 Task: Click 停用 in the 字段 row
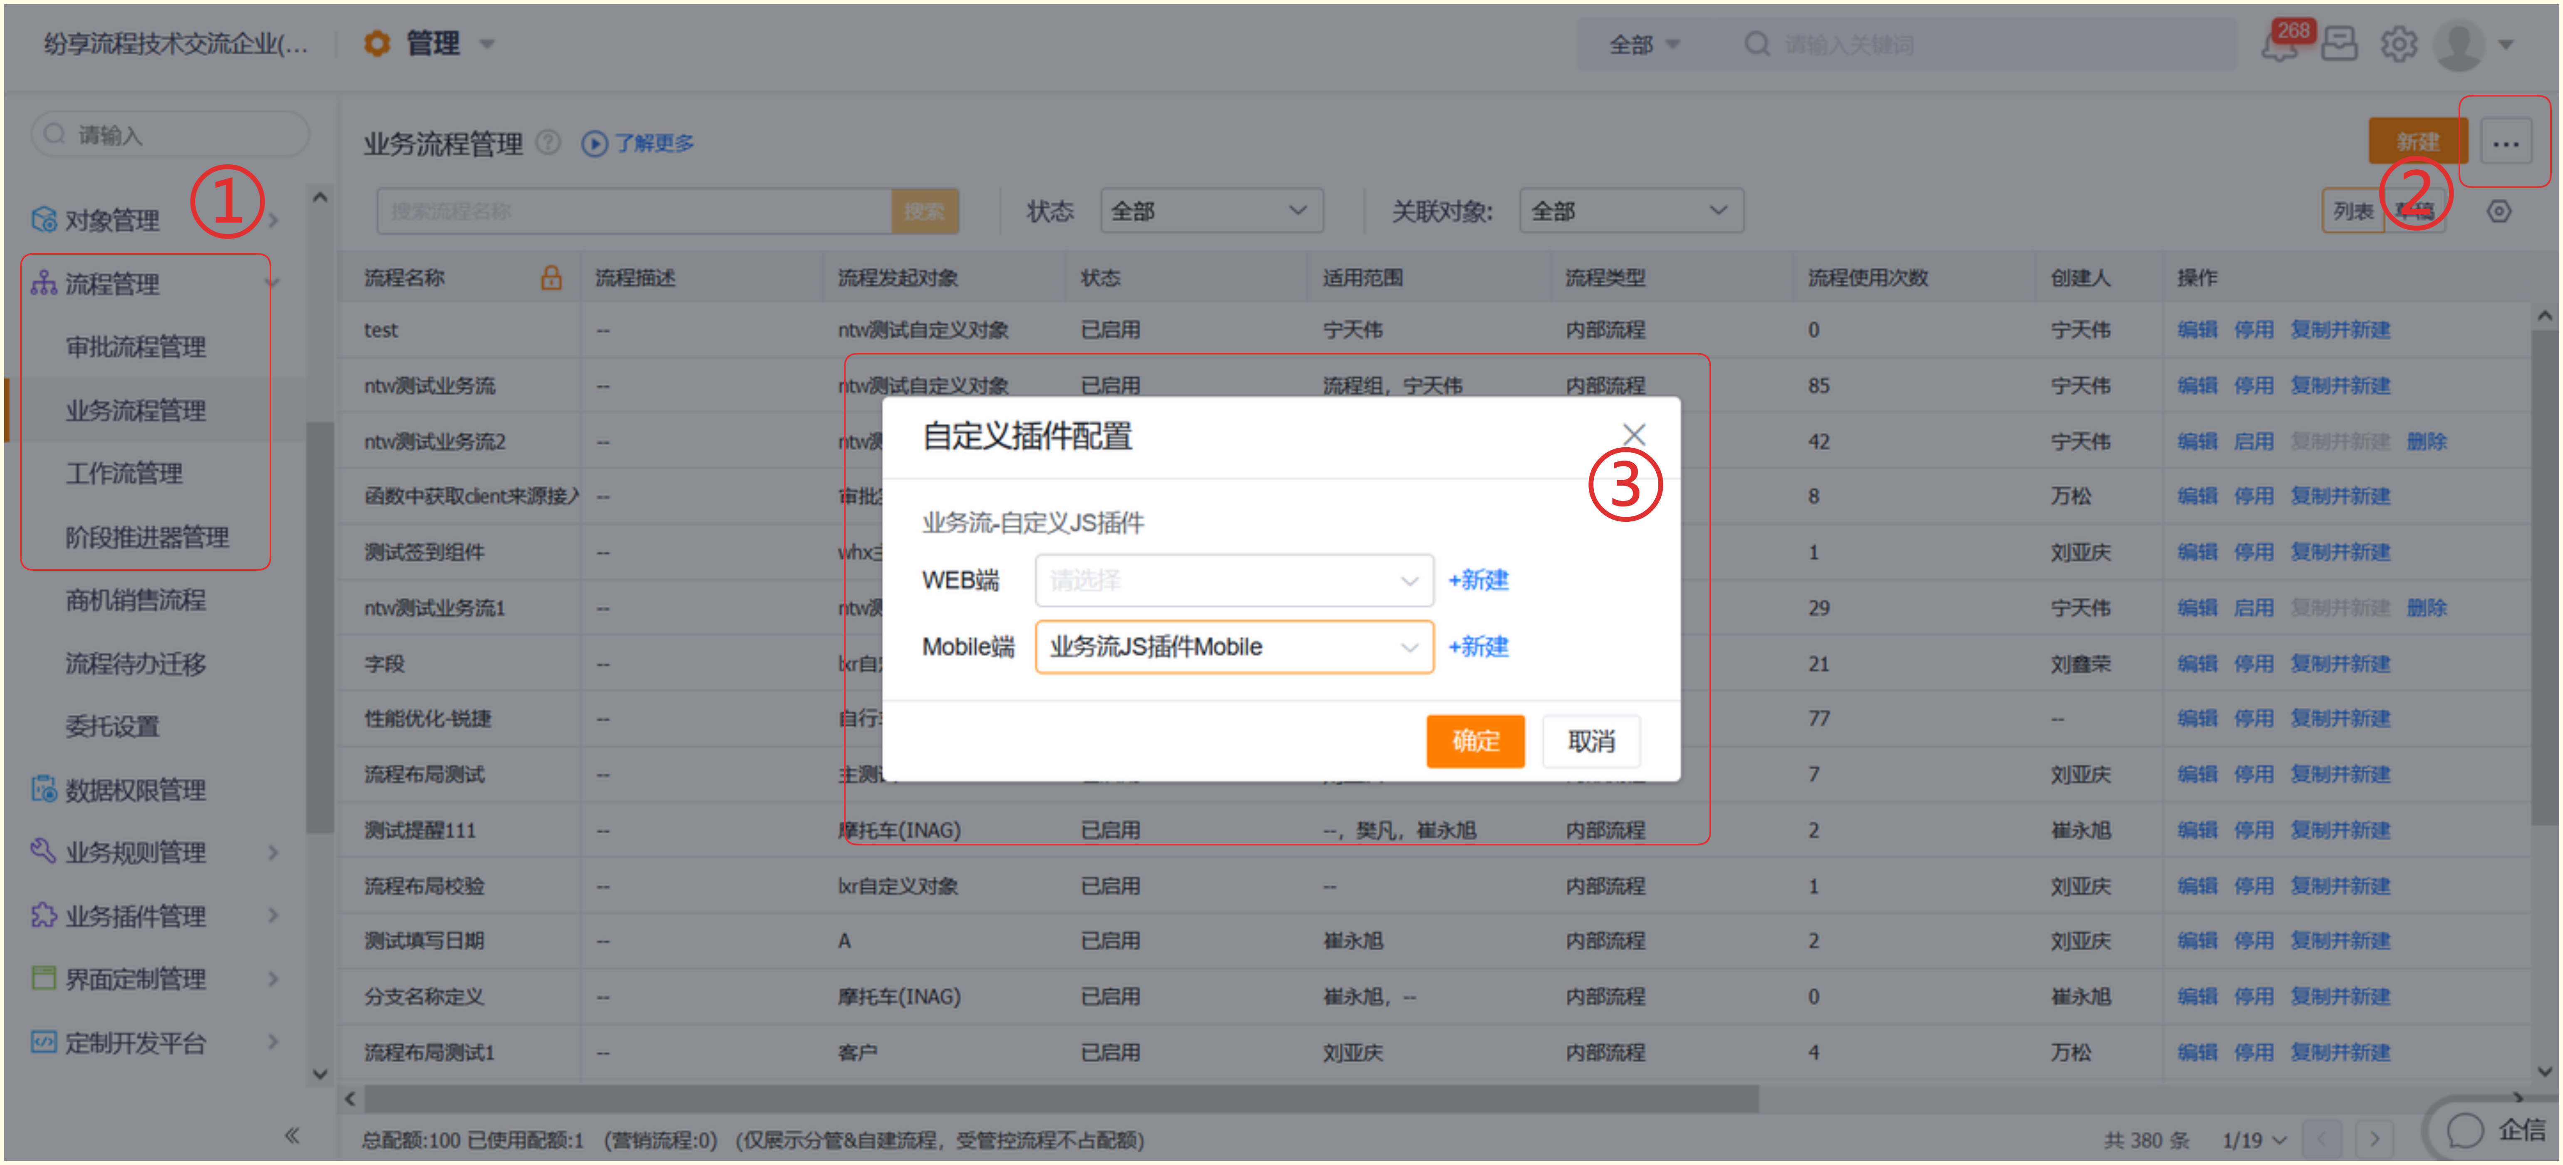2253,664
